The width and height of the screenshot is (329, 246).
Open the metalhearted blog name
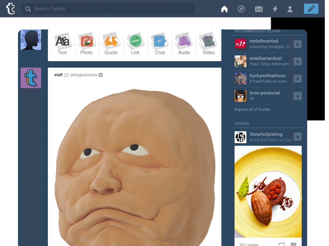264,41
